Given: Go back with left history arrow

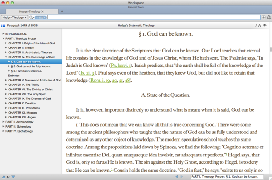Looking at the screenshot, I should click(177, 177).
